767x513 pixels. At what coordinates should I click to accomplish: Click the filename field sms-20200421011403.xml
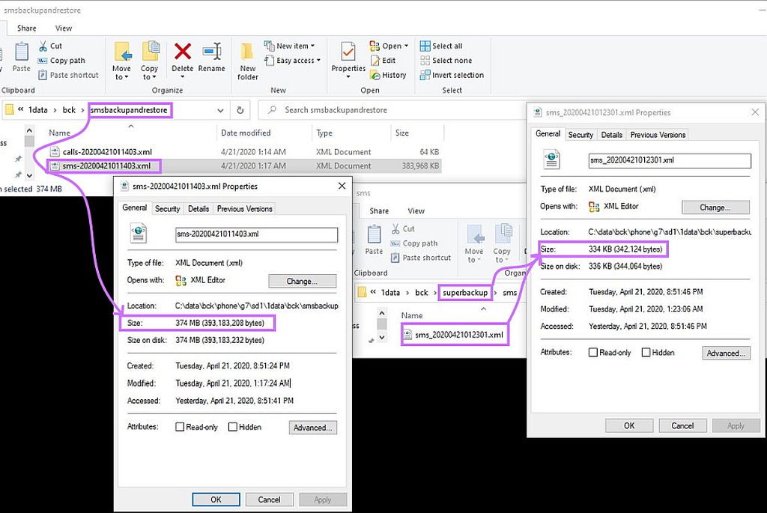point(256,234)
